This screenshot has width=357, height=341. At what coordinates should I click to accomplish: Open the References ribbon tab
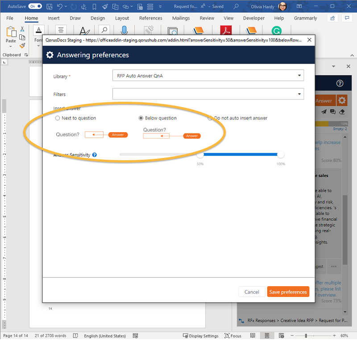(x=150, y=18)
